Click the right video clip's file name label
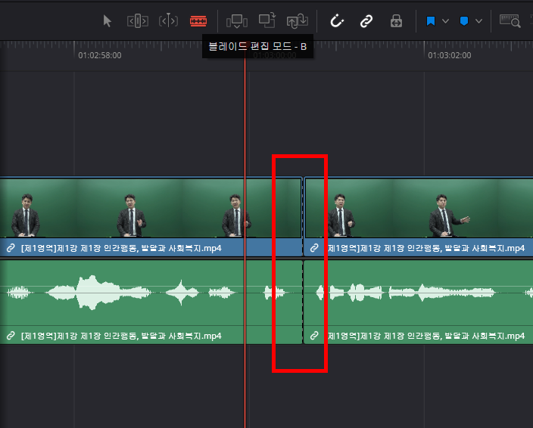Image resolution: width=533 pixels, height=428 pixels. point(426,248)
